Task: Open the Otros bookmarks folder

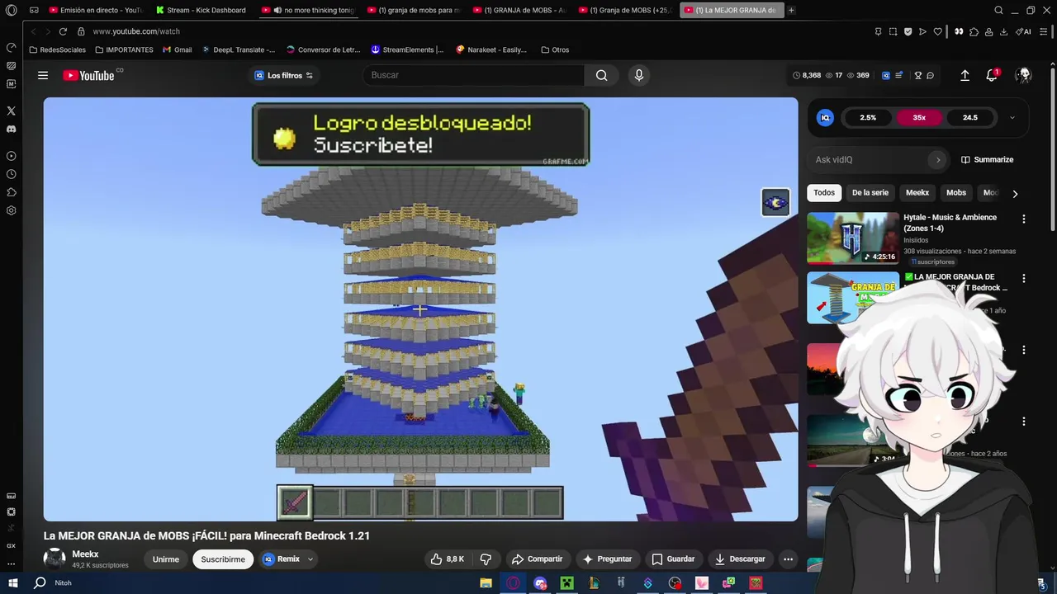Action: point(555,49)
